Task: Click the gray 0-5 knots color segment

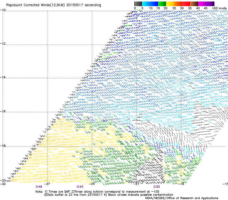Action: (138, 4)
